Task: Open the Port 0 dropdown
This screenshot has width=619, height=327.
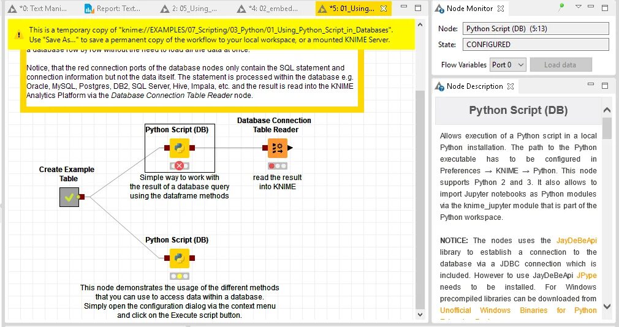Action: click(508, 65)
